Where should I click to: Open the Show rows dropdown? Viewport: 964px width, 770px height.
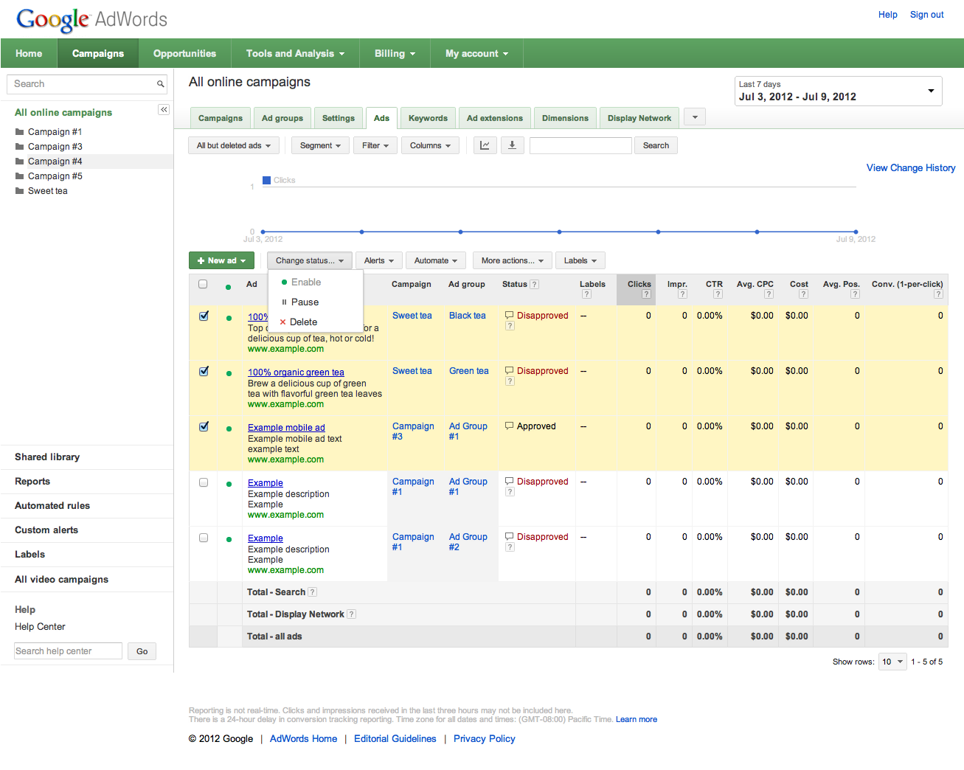pos(892,662)
